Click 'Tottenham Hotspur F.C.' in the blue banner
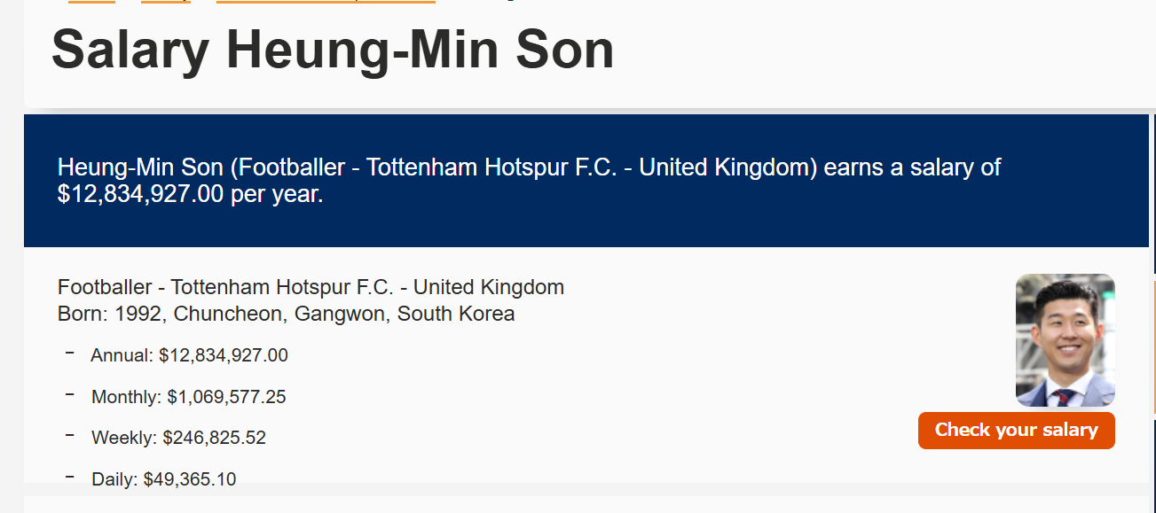 (491, 167)
